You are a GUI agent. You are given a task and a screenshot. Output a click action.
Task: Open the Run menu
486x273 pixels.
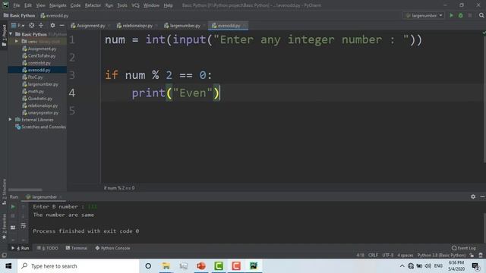click(x=109, y=5)
